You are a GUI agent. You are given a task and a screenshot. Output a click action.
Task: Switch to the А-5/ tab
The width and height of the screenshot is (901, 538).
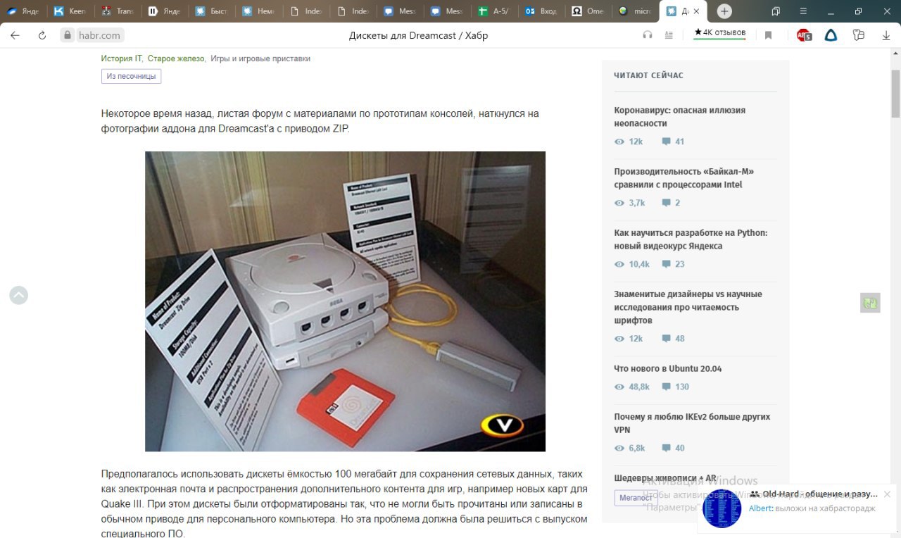[x=495, y=11]
